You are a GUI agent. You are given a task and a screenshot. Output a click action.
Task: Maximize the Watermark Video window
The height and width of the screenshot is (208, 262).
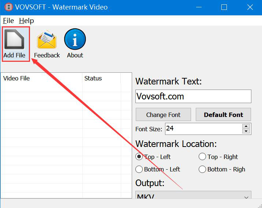pyautogui.click(x=224, y=7)
